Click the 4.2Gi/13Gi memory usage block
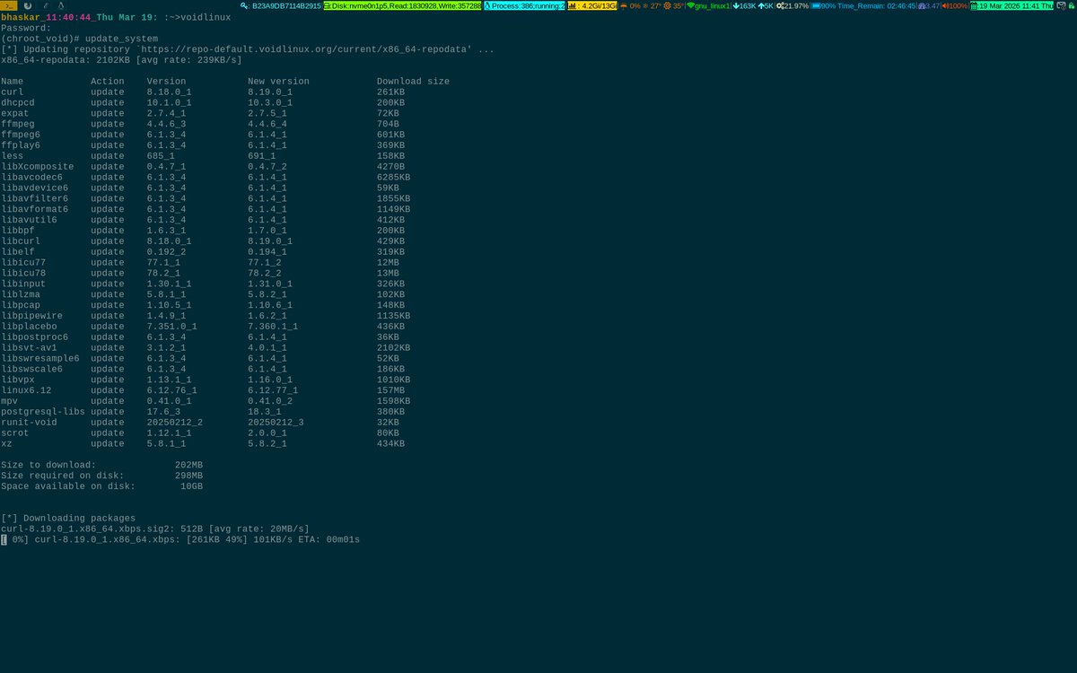 [x=591, y=5]
